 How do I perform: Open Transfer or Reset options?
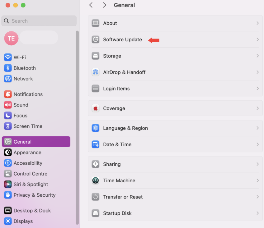point(123,197)
